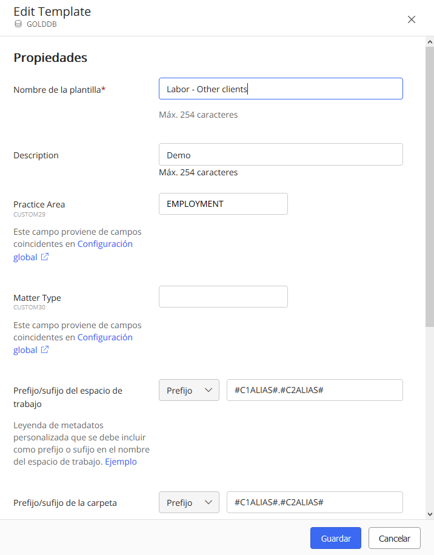The height and width of the screenshot is (555, 434).
Task: Click the scrollbar down arrow
Action: 430,514
